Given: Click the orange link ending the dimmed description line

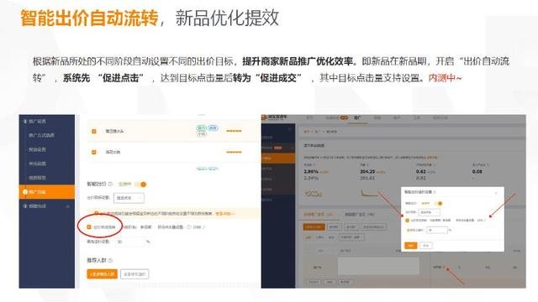Looking at the screenshot, I should pos(432,158).
